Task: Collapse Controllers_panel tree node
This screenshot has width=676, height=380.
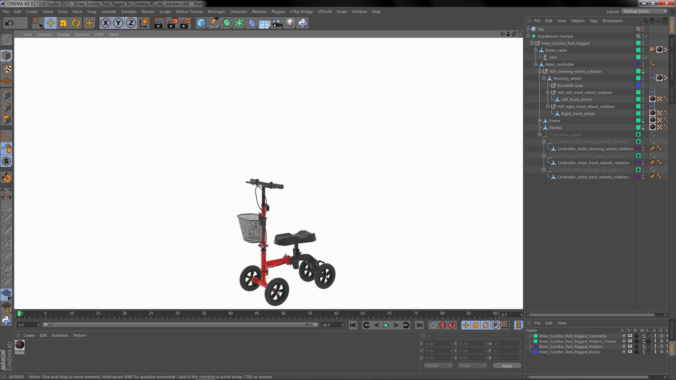Action: pyautogui.click(x=540, y=135)
